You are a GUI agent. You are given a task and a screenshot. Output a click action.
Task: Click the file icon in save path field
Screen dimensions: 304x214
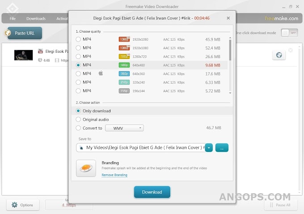click(x=81, y=148)
